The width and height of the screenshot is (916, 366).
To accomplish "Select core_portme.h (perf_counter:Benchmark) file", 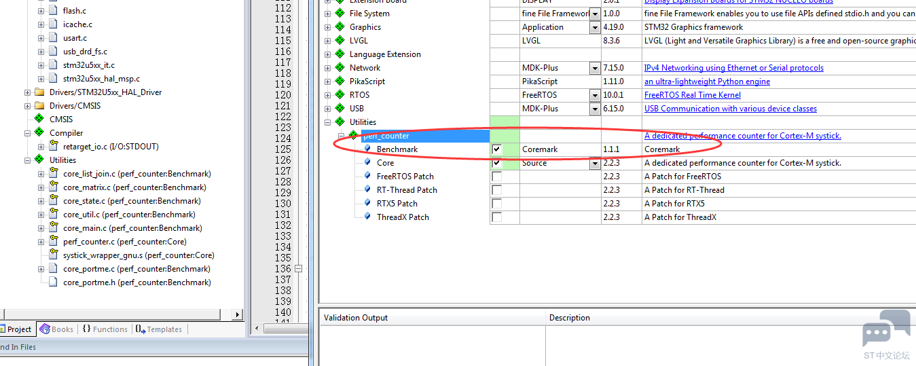I will [137, 282].
